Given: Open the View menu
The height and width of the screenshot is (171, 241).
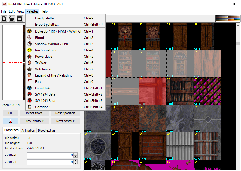Looking at the screenshot, I should point(21,11).
